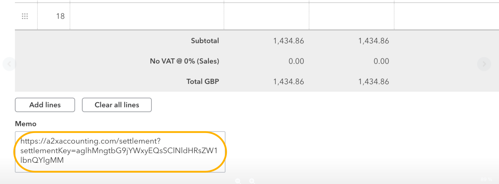Click the a2xaccounting settlement link text in Memo
Screen dimensions: 499x184
[x=119, y=151]
